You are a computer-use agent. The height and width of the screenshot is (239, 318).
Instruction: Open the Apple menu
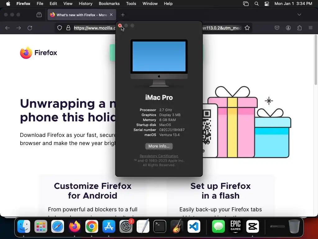point(8,4)
